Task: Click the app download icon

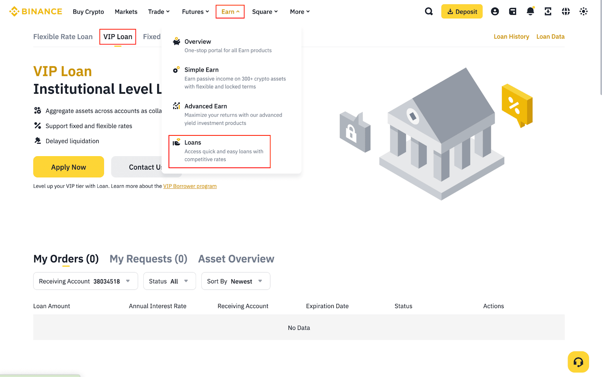Action: (548, 12)
